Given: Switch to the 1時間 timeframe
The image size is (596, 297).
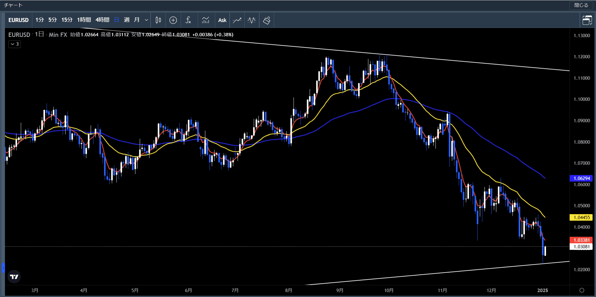Looking at the screenshot, I should 84,20.
